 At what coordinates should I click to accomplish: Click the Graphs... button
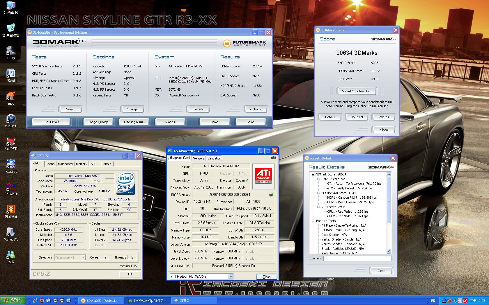click(171, 122)
